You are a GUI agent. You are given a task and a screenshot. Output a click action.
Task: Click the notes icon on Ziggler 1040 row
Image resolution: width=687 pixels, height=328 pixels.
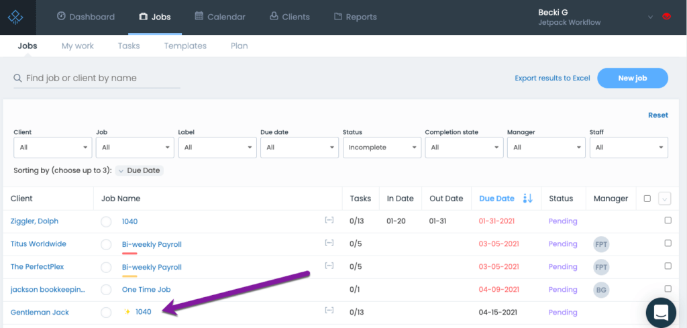pos(329,220)
